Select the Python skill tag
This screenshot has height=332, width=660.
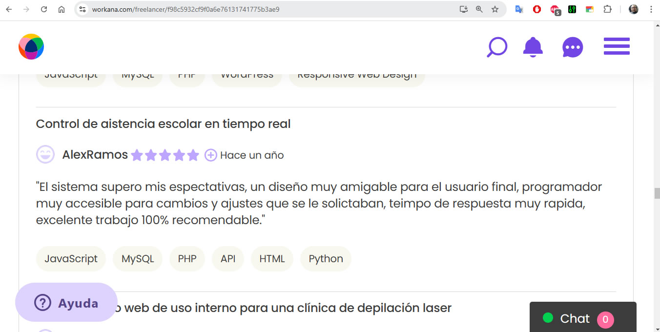pos(326,259)
